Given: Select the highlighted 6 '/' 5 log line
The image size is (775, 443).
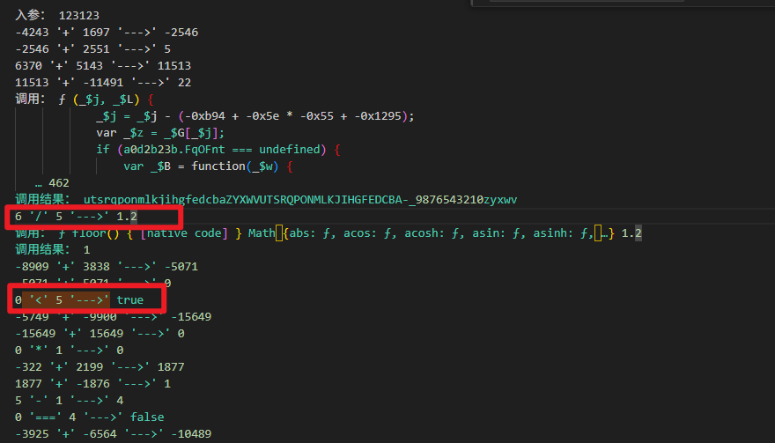Looking at the screenshot, I should (77, 217).
